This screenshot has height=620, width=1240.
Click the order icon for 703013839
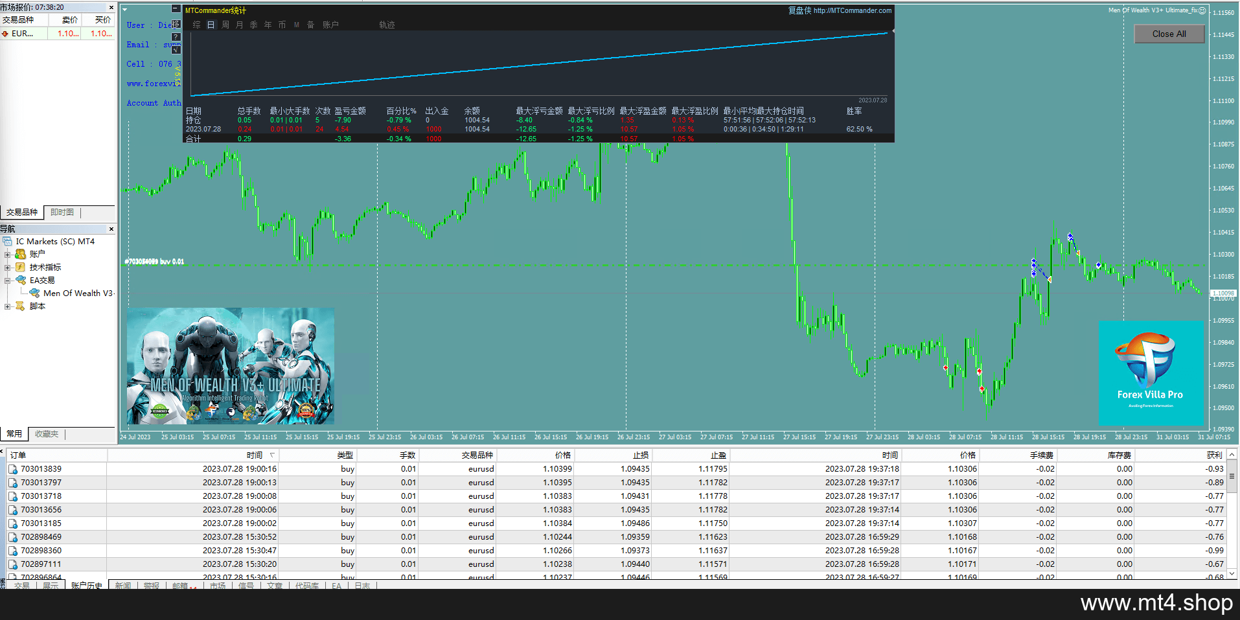tap(13, 469)
